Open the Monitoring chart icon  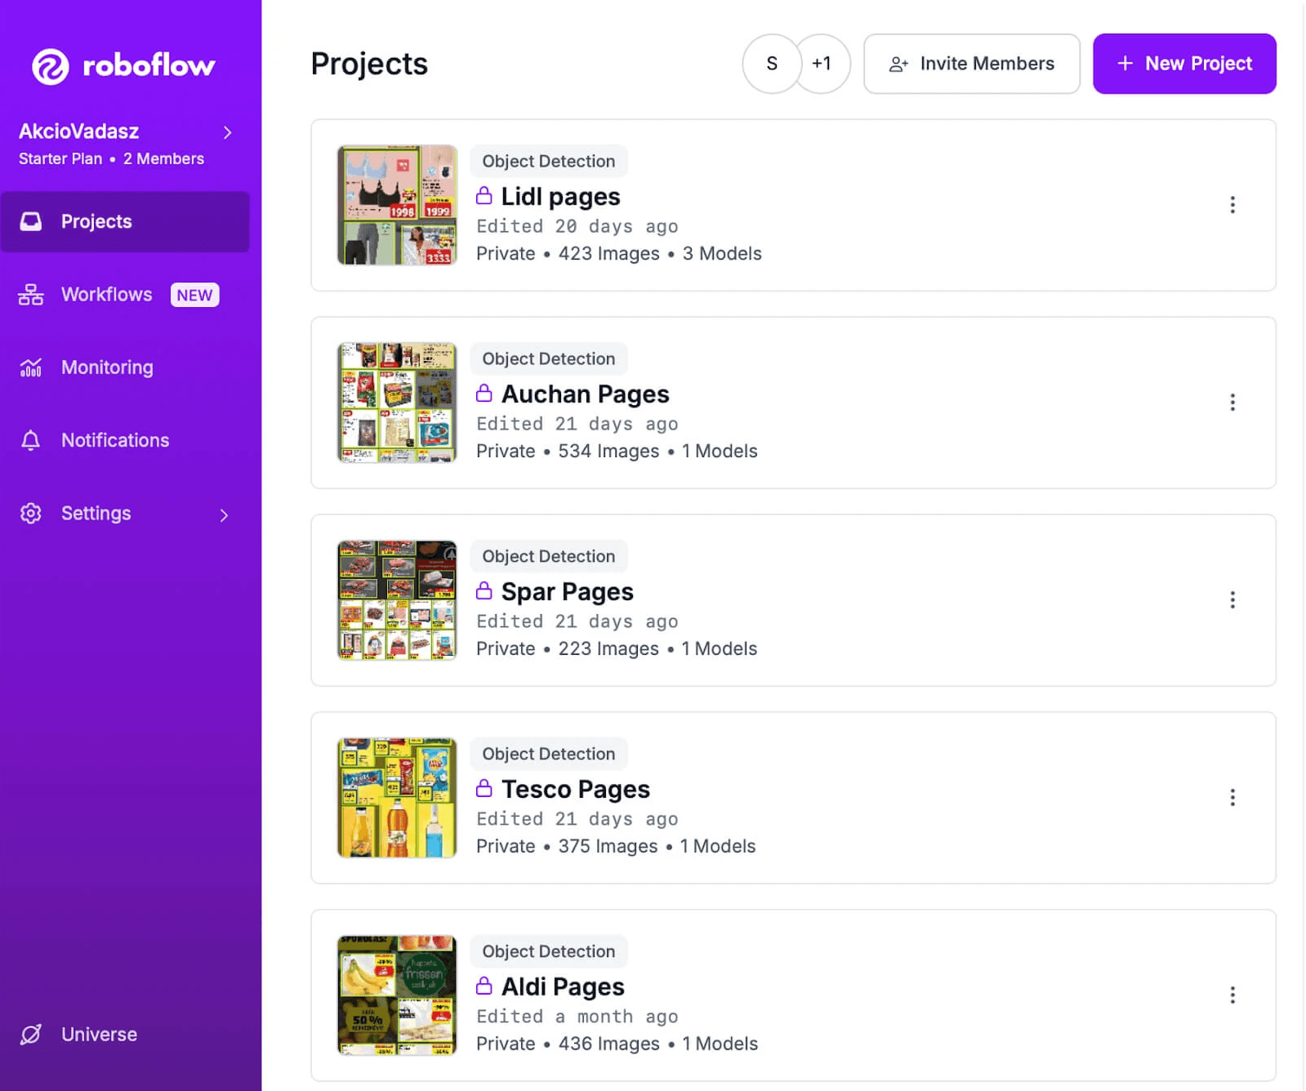pyautogui.click(x=31, y=367)
